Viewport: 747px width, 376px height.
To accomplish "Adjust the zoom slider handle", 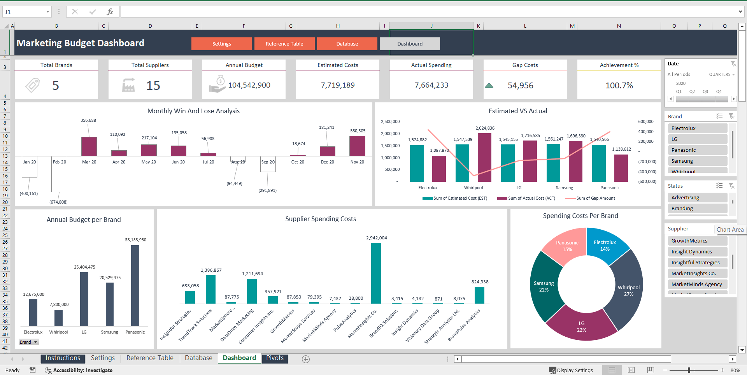I will [x=689, y=370].
